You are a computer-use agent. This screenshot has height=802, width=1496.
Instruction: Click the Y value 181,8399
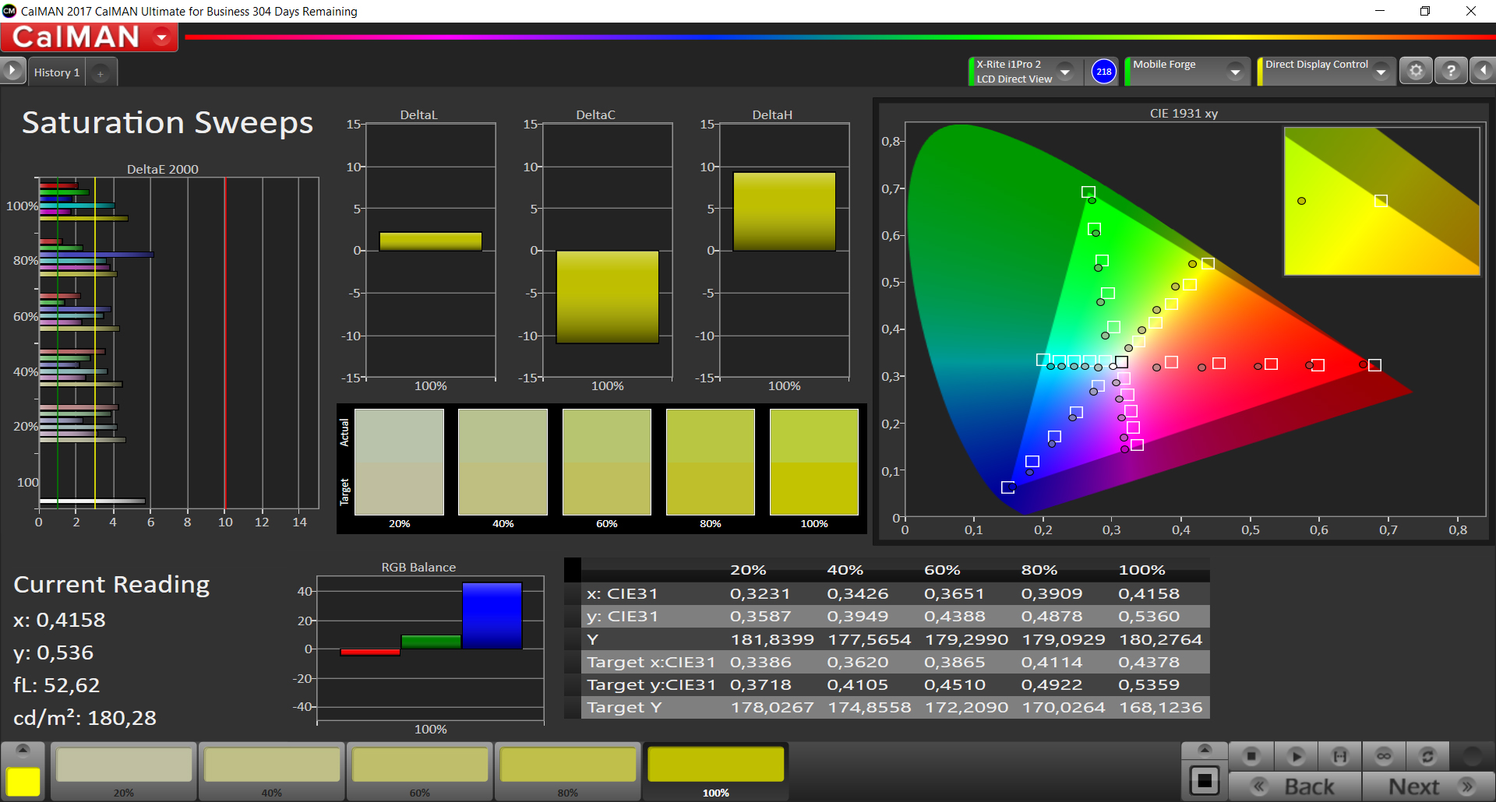(x=771, y=639)
